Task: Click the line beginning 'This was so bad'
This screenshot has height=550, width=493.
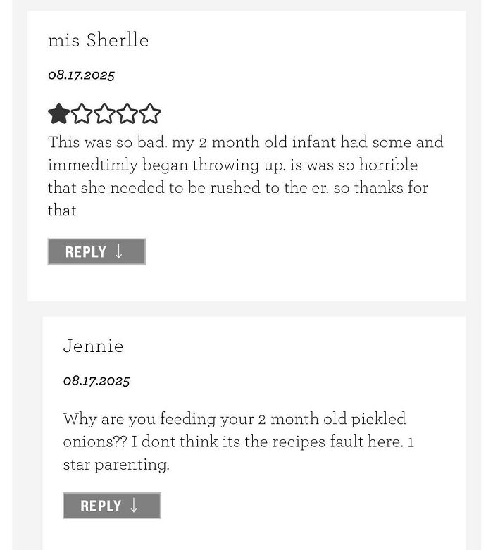Action: [x=245, y=142]
